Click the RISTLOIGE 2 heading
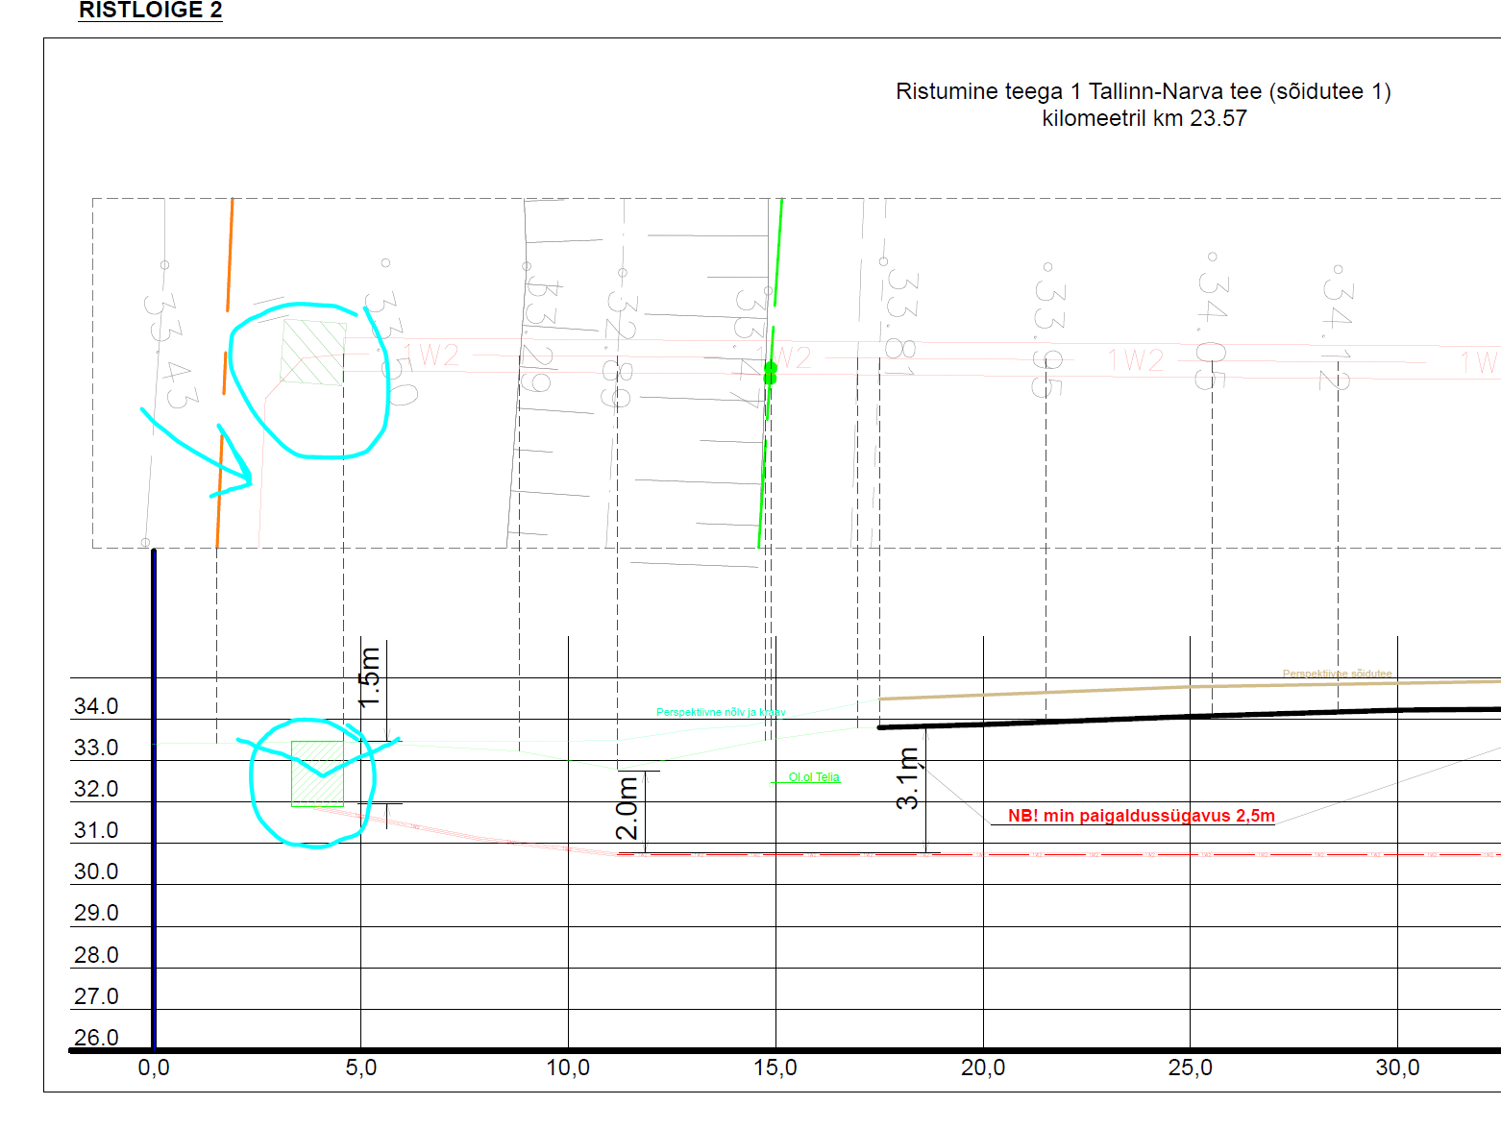 150,11
